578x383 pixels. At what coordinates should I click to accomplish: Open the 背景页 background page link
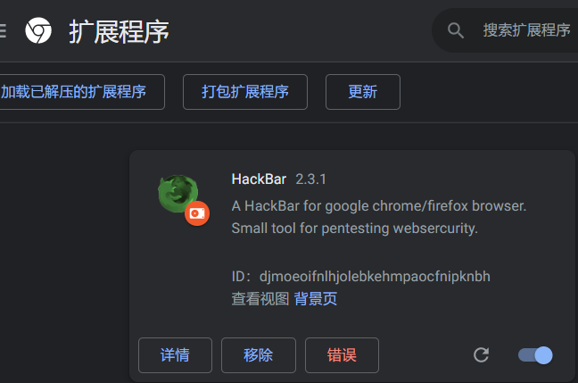tap(316, 299)
